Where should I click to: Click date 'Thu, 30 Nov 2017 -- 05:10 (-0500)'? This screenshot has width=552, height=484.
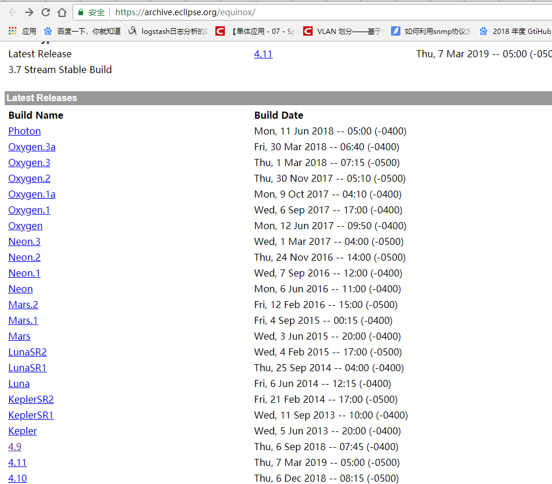coord(330,178)
